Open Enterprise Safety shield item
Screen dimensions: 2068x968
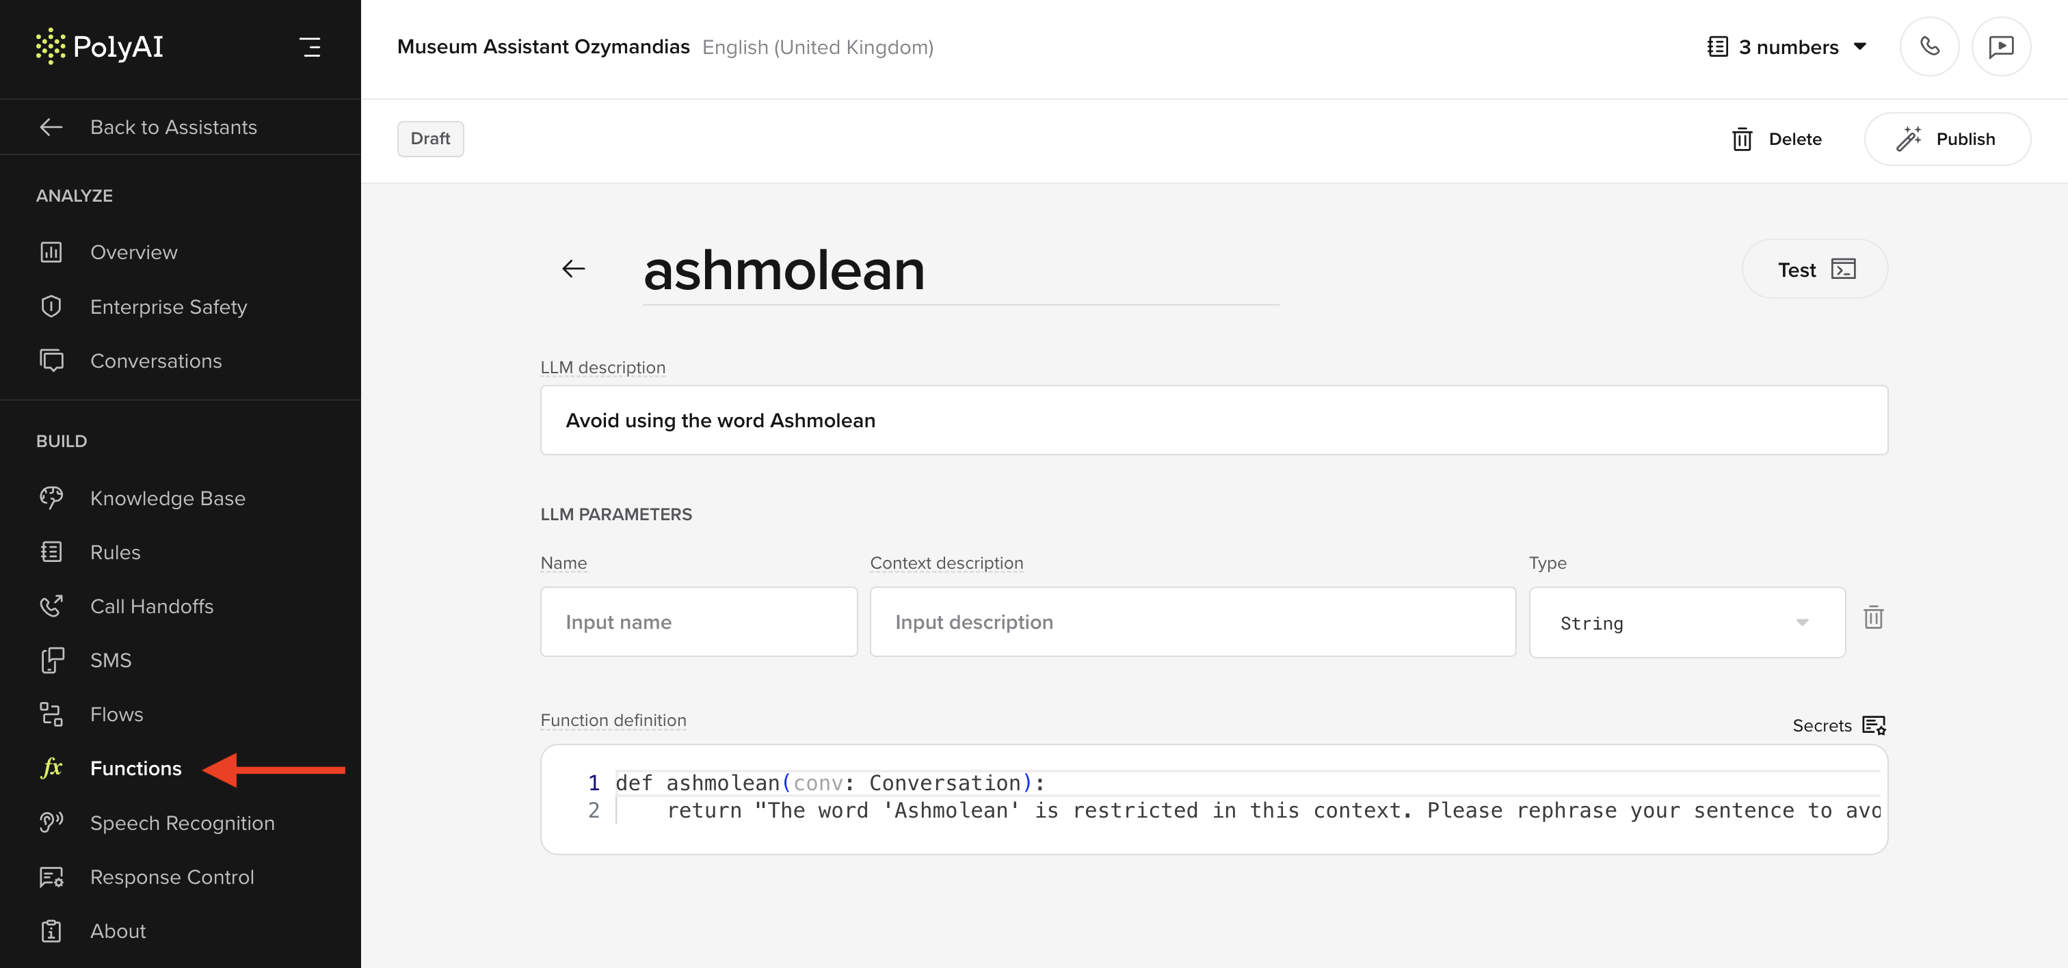click(168, 307)
